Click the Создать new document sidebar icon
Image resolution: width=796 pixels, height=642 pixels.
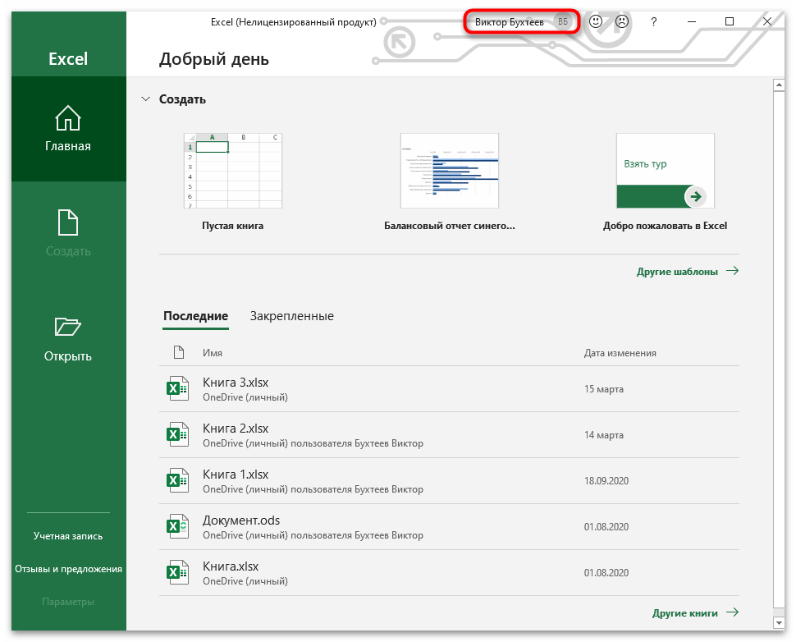68,222
